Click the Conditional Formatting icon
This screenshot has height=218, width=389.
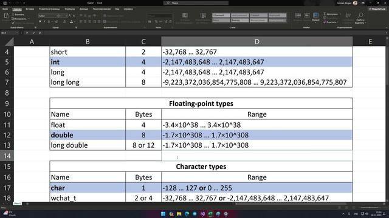click(x=185, y=16)
